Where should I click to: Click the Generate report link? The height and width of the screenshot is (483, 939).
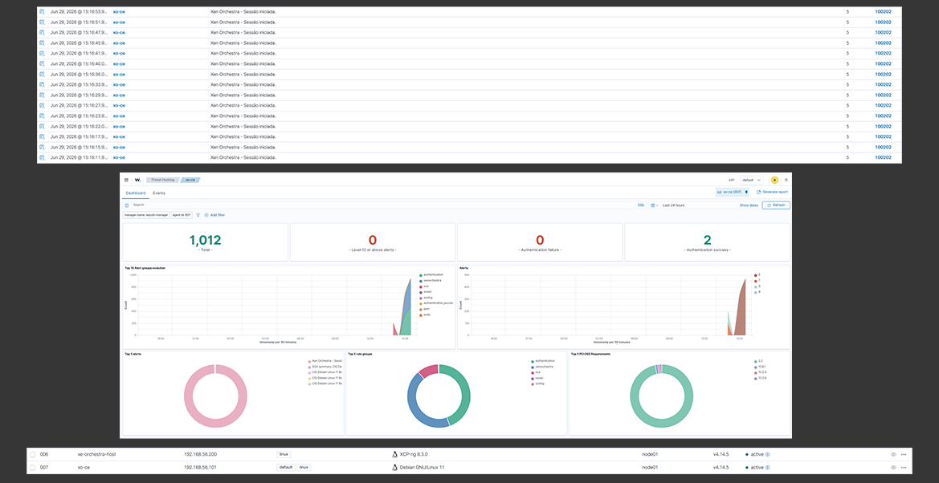tap(773, 192)
